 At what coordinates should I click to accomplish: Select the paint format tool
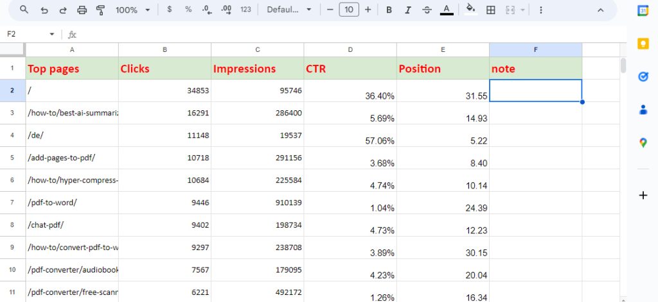[x=100, y=10]
